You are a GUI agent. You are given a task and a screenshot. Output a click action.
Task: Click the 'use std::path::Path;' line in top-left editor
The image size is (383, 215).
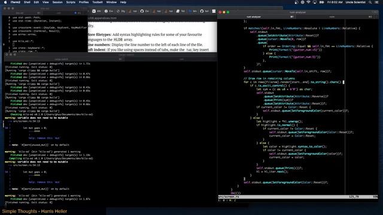(x=26, y=17)
